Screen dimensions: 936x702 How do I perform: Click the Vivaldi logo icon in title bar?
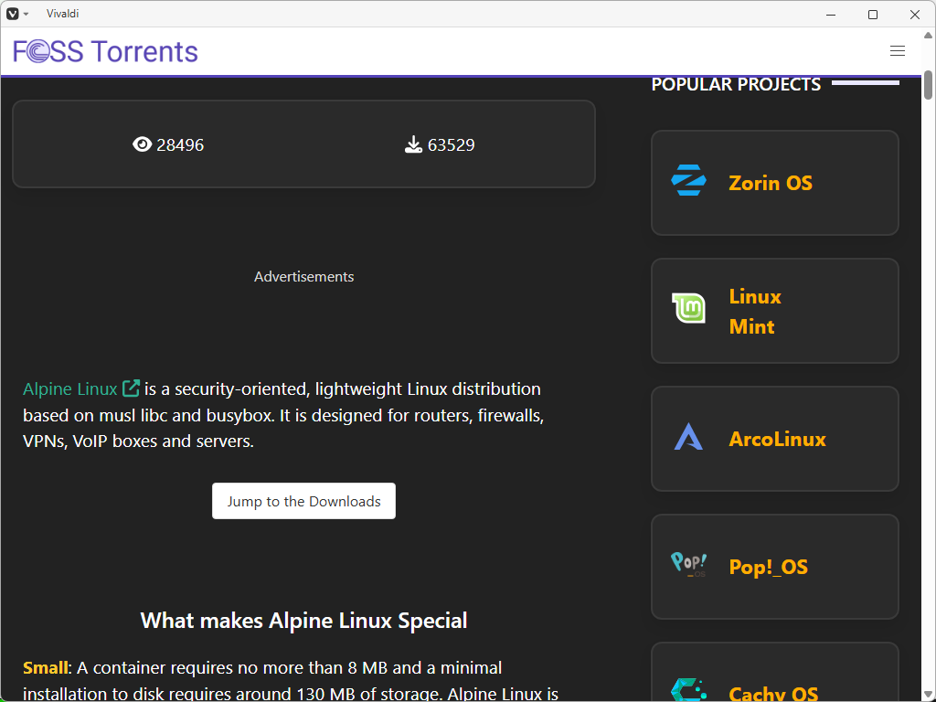(x=13, y=14)
